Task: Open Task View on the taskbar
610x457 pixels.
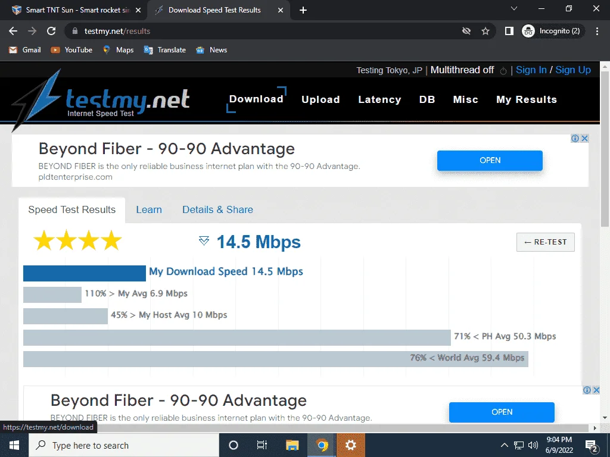Action: click(262, 445)
